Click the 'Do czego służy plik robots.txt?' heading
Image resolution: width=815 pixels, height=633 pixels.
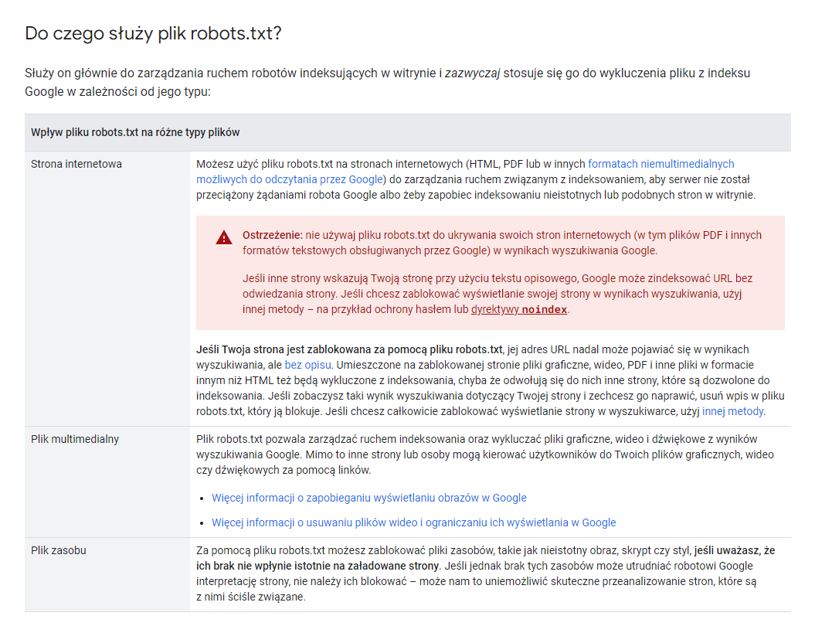click(x=153, y=34)
